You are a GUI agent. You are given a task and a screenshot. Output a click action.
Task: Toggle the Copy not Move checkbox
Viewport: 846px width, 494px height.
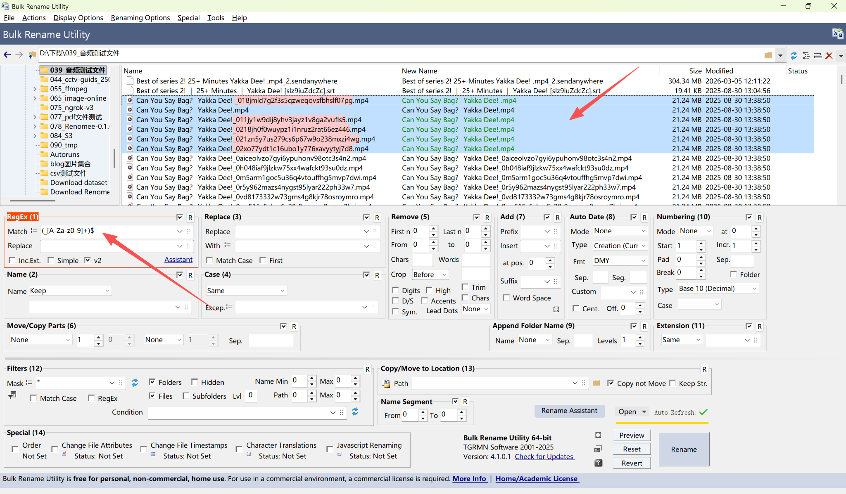pyautogui.click(x=611, y=383)
